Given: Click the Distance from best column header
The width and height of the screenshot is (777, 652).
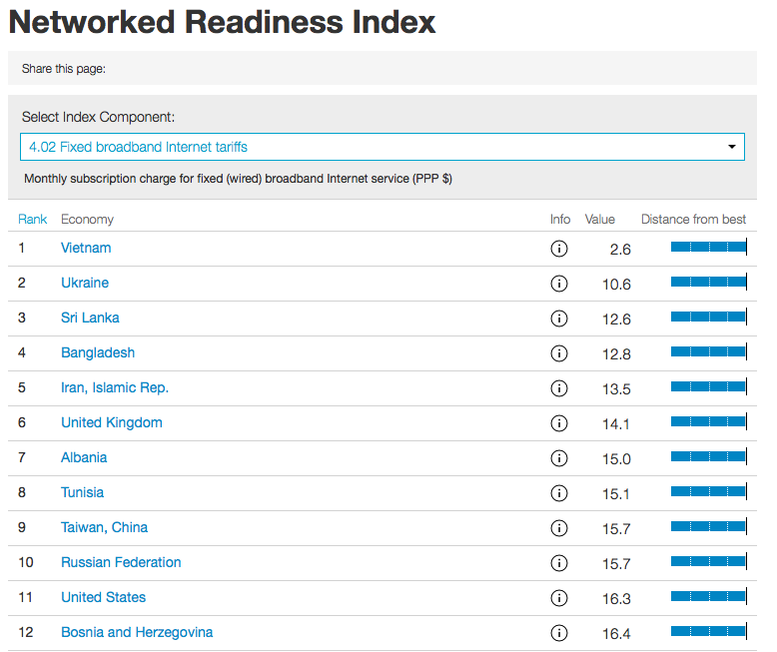Looking at the screenshot, I should [693, 219].
